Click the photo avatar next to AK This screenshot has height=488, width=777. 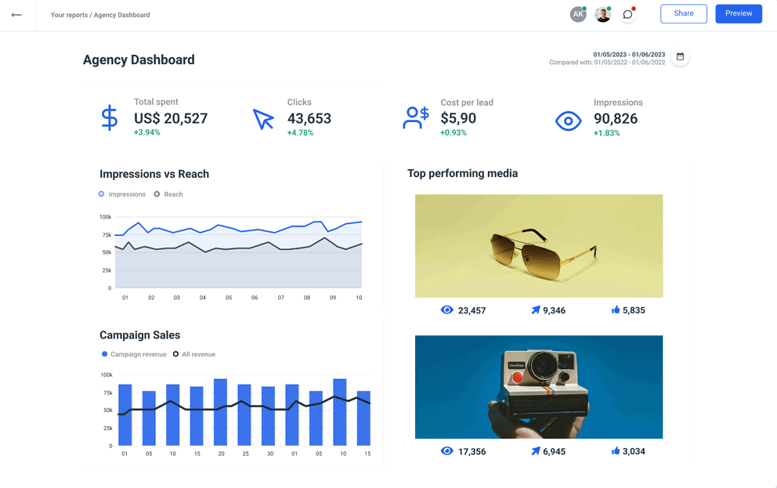click(602, 13)
